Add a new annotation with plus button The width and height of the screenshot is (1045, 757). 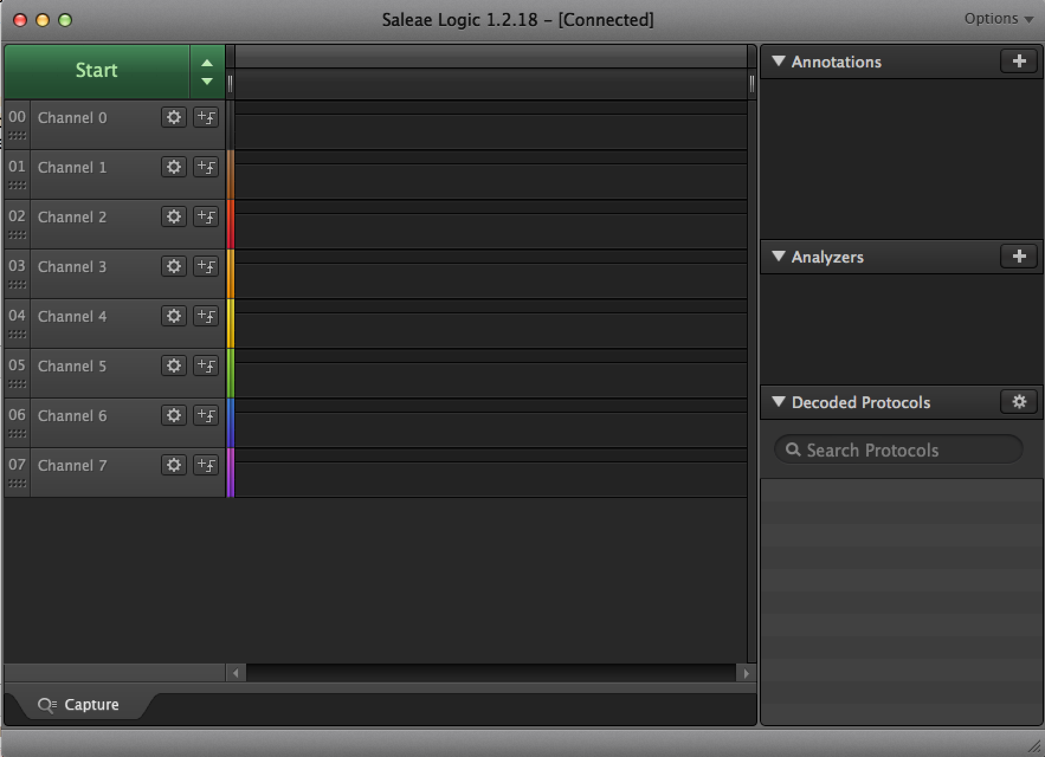click(x=1018, y=61)
